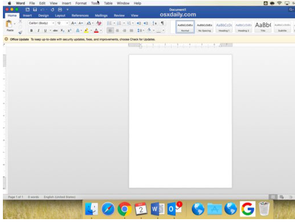Click the Decrease Indent icon

click(139, 23)
